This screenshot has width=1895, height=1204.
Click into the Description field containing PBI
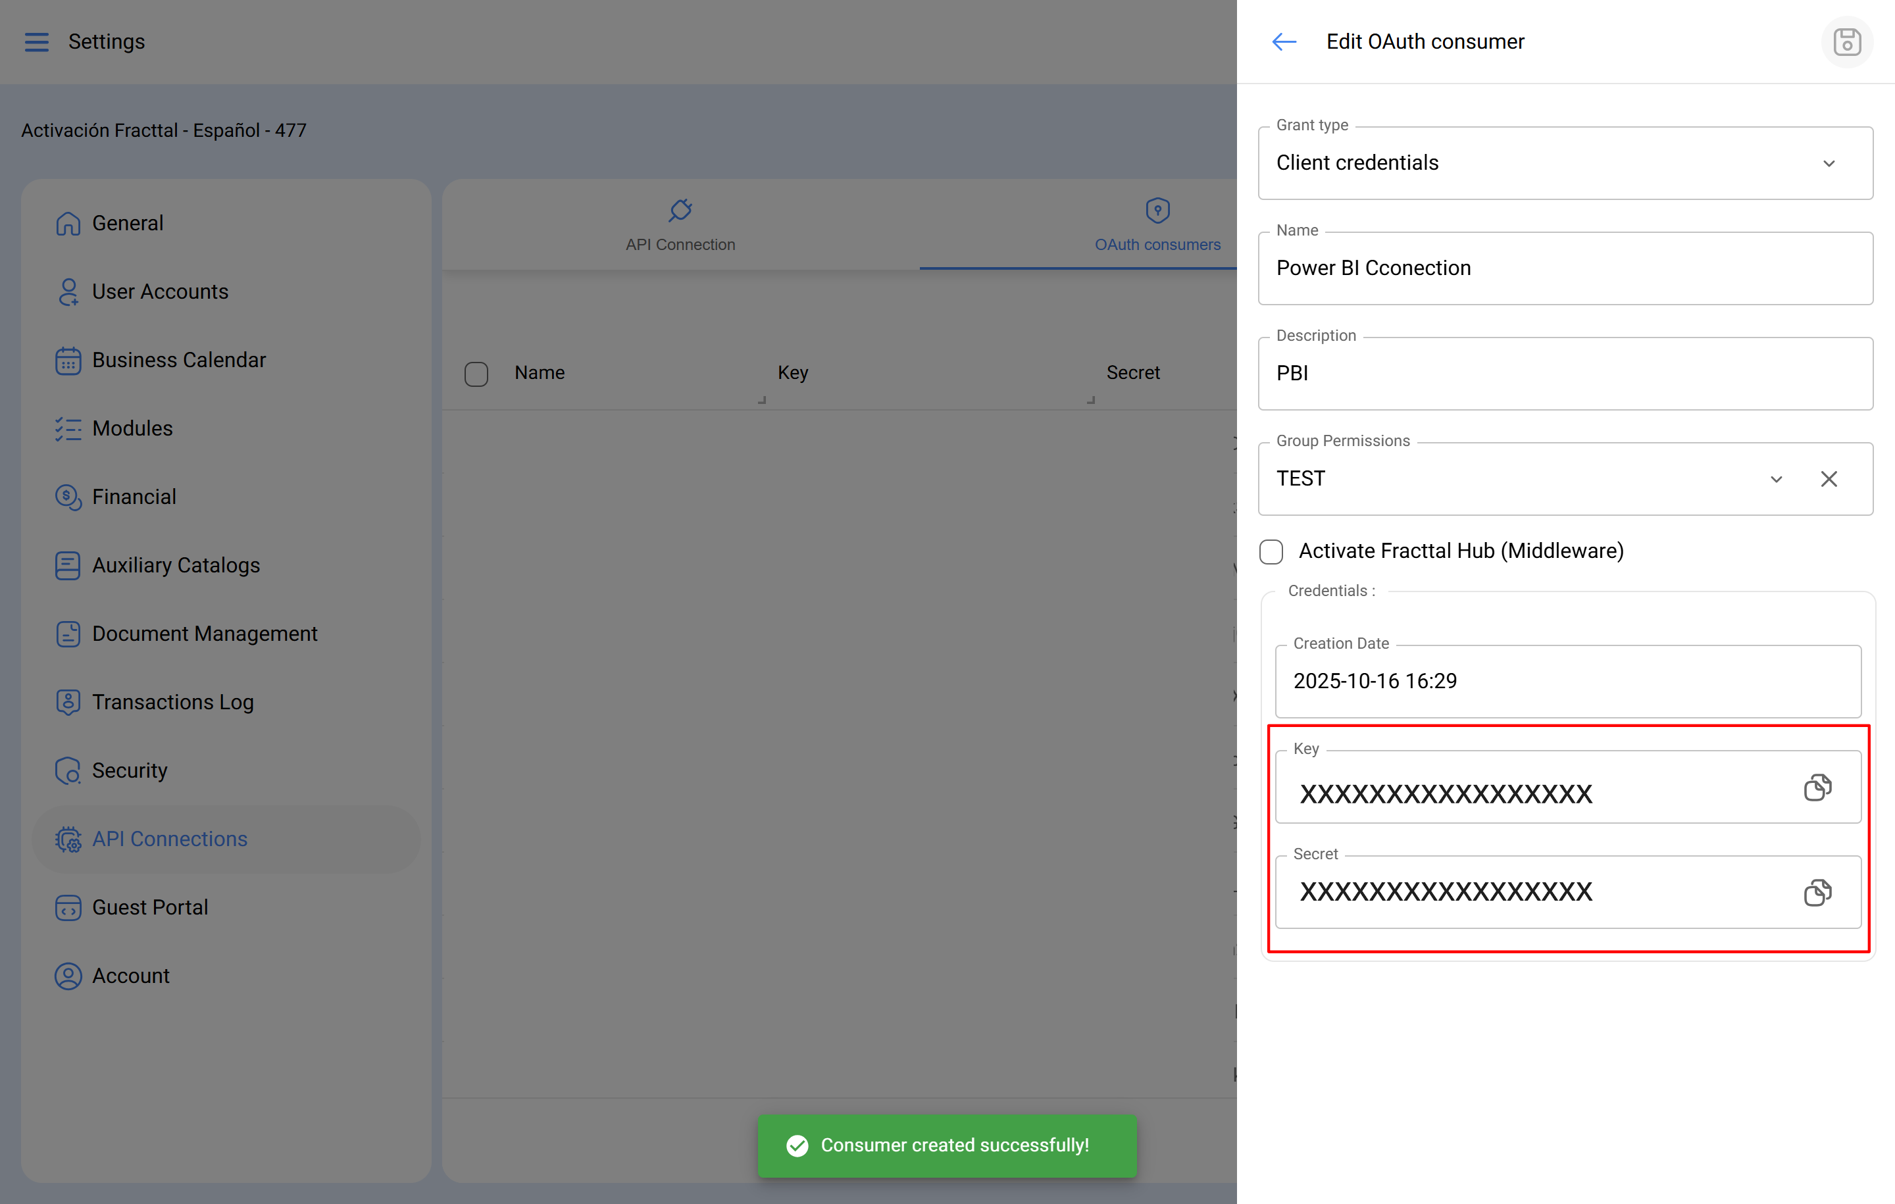click(1565, 374)
